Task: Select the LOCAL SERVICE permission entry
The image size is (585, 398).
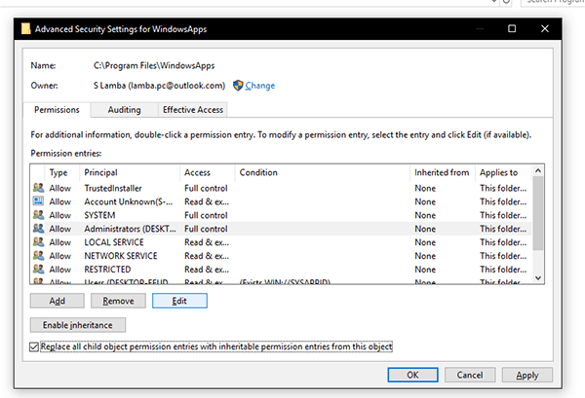Action: coord(281,242)
